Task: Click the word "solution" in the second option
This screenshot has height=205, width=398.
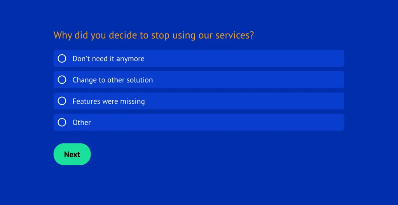Action: click(x=140, y=80)
